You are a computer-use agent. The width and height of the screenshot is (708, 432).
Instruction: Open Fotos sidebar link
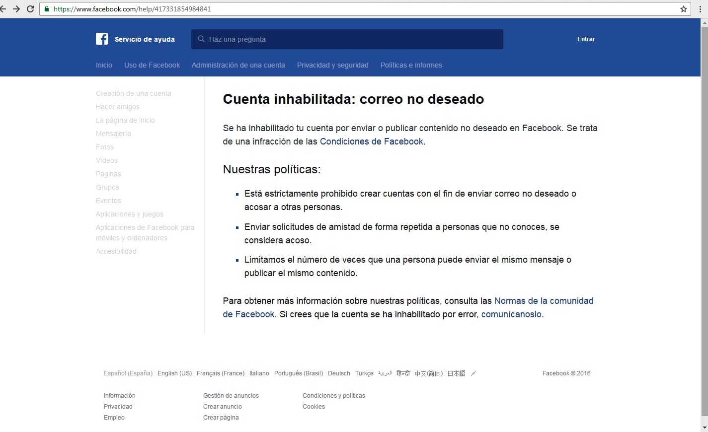point(105,147)
